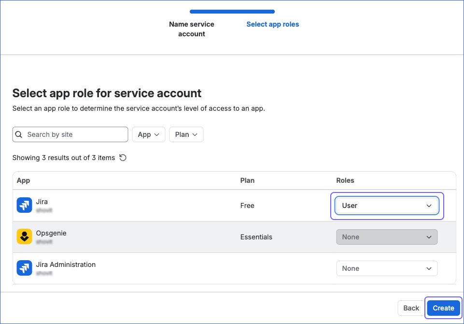Click the Plan column header

(247, 180)
